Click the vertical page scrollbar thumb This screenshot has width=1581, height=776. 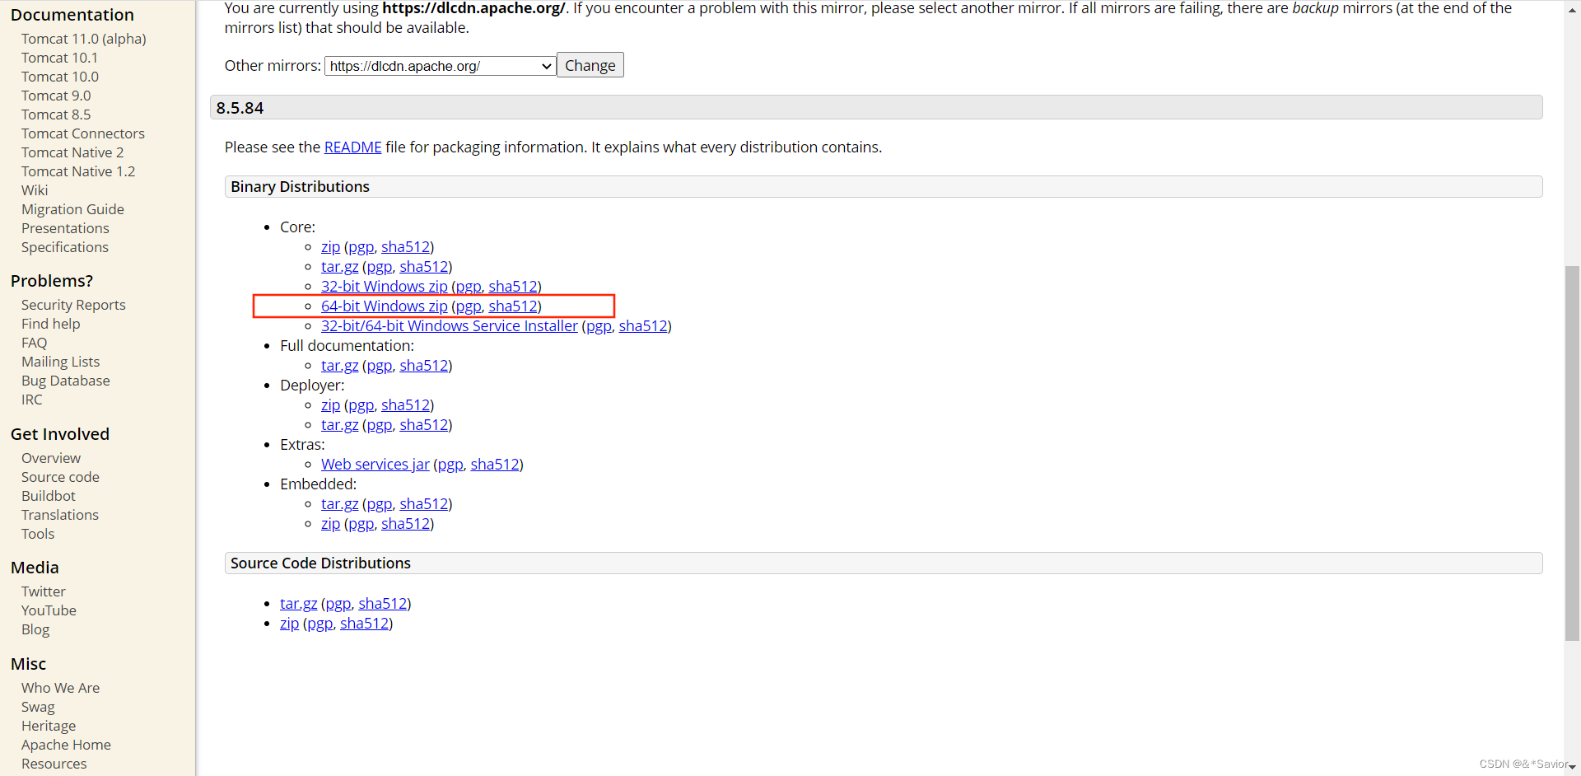1572,453
